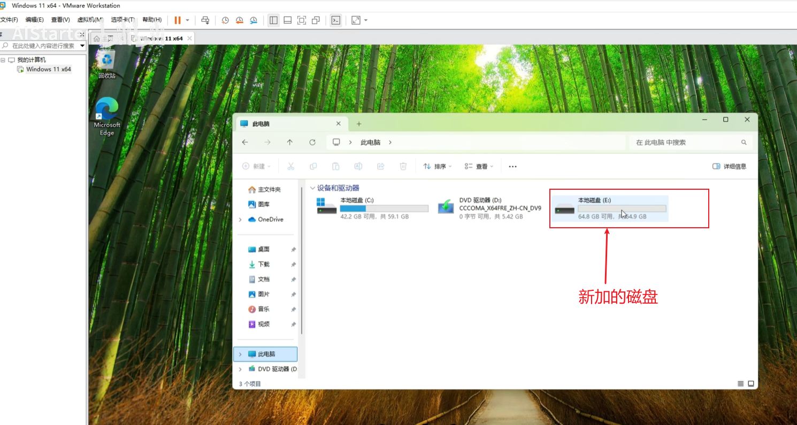Toggle the 详细信息 details pane
This screenshot has width=797, height=425.
[729, 166]
